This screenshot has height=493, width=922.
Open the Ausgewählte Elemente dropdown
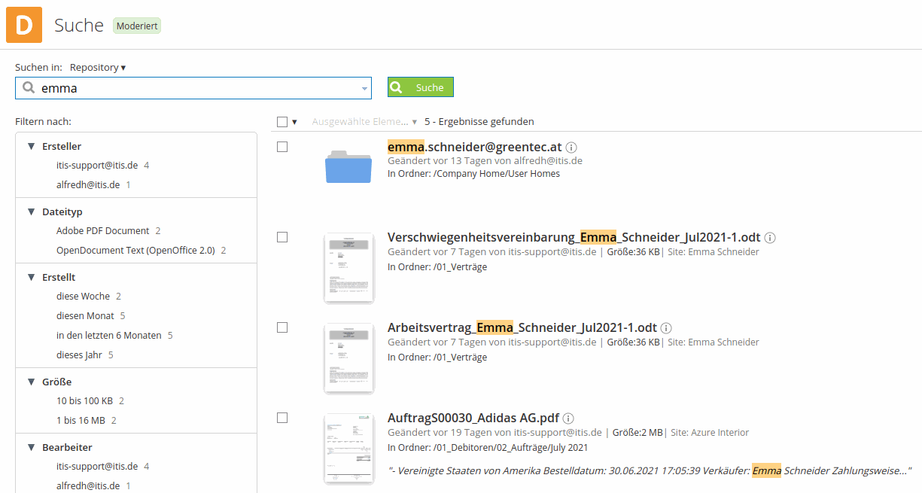(x=364, y=122)
